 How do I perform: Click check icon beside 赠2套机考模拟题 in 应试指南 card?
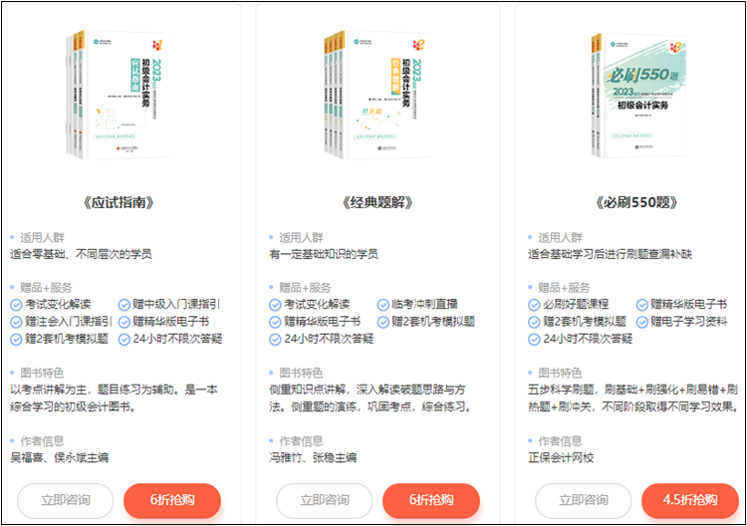16,340
